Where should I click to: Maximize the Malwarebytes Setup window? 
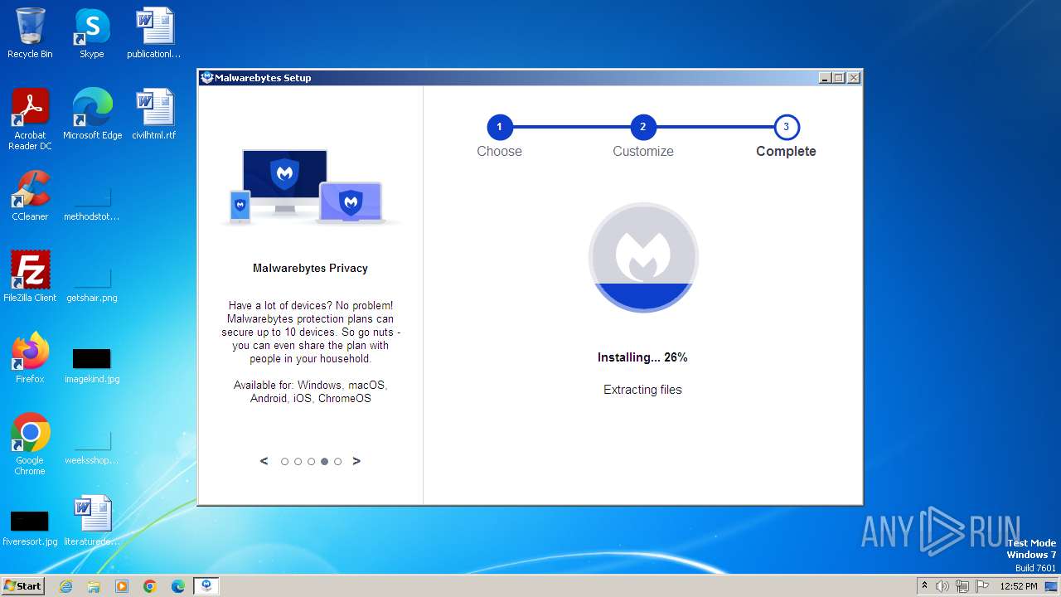tap(839, 78)
